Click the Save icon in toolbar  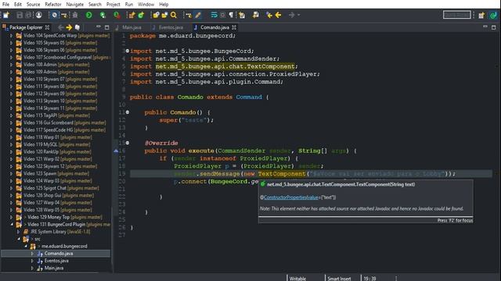[20, 15]
